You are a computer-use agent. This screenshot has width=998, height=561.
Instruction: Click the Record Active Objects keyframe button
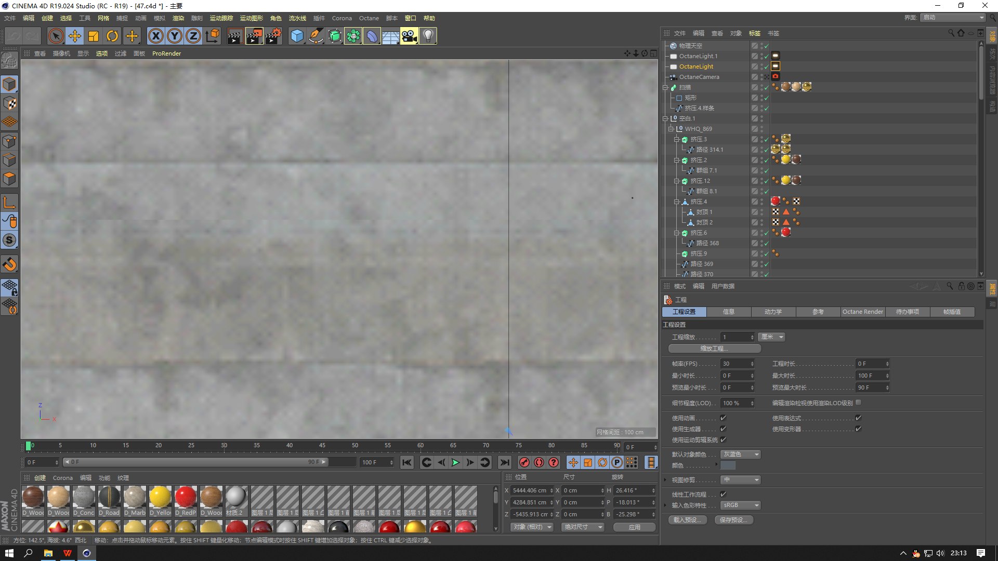coord(524,462)
